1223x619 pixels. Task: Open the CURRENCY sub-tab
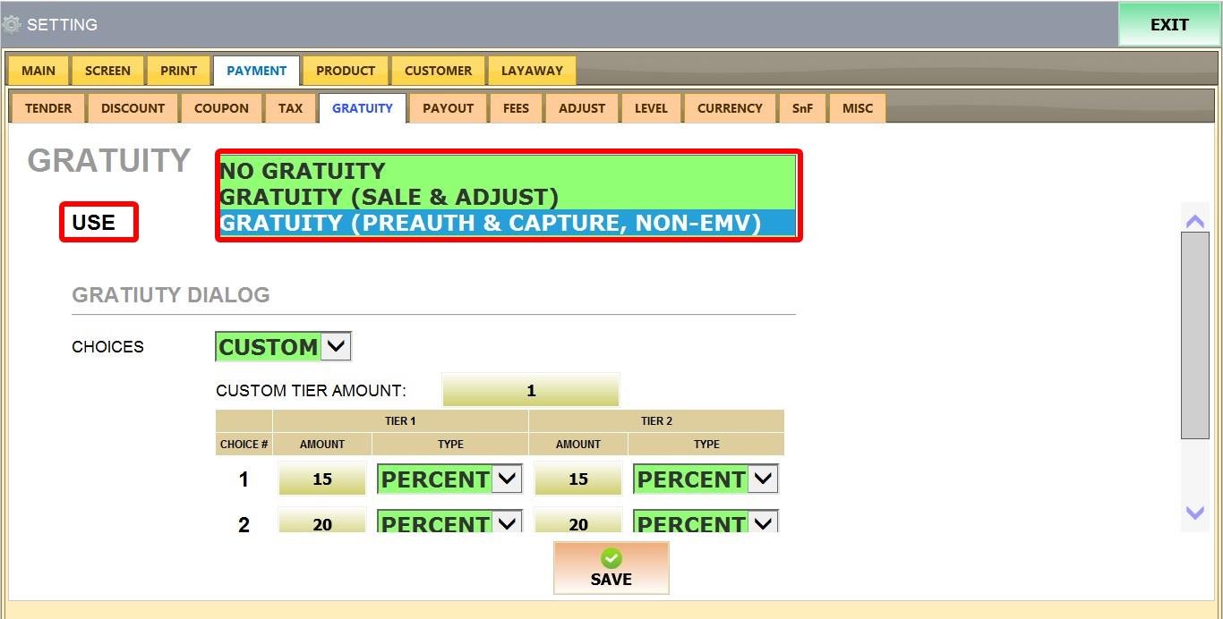click(730, 108)
